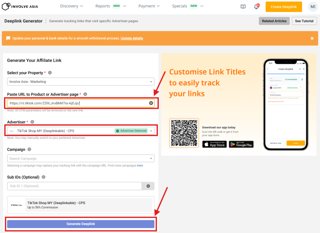Viewport: 320px width, 233px height.
Task: Expand the Advertiser dropdown
Action: pos(151,131)
